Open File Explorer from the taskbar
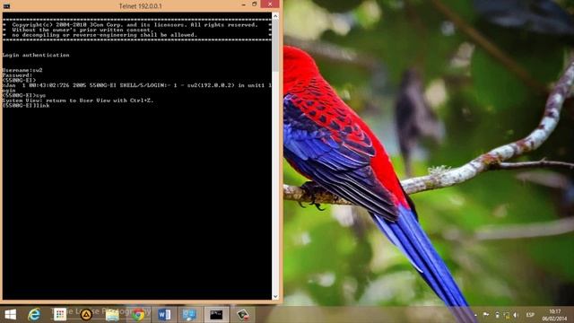 (112, 315)
